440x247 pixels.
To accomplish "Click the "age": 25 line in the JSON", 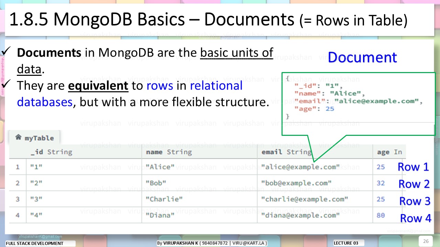I will (x=314, y=109).
